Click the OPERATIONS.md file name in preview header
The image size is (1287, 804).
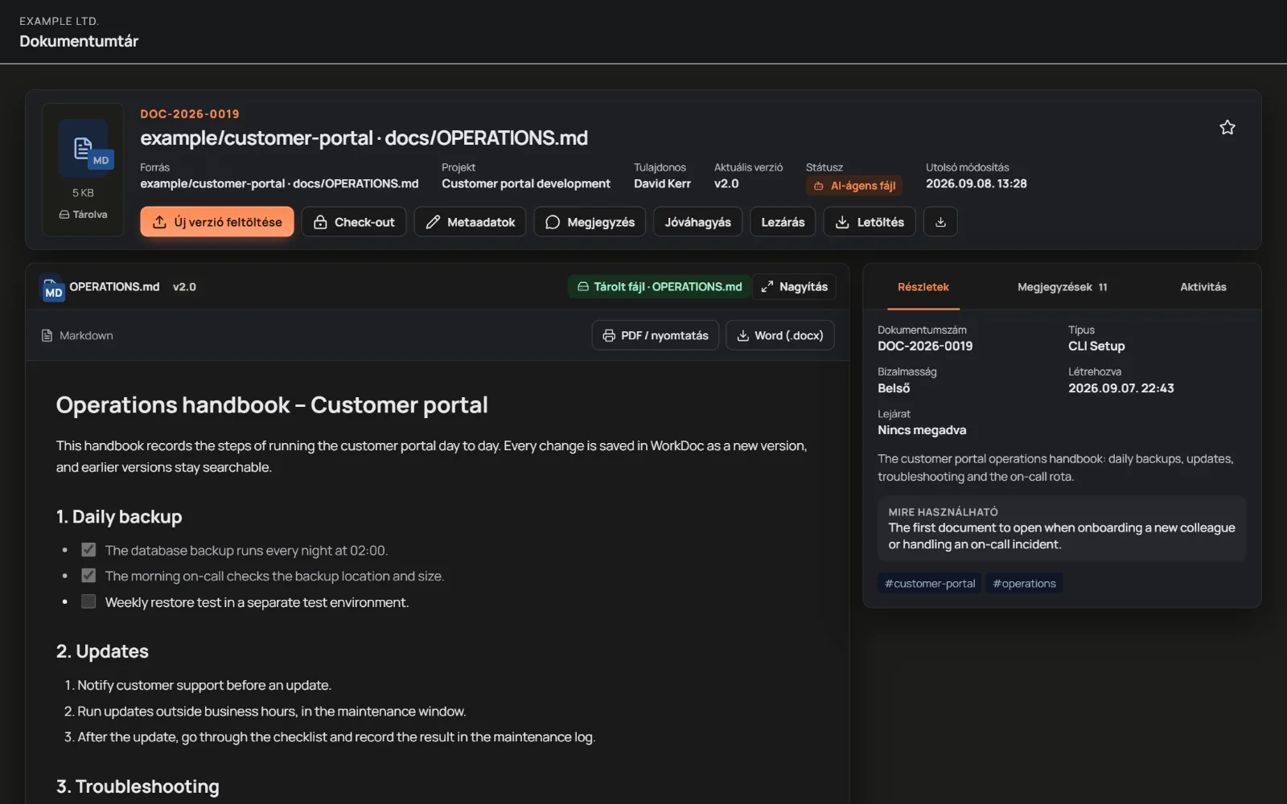tap(114, 287)
